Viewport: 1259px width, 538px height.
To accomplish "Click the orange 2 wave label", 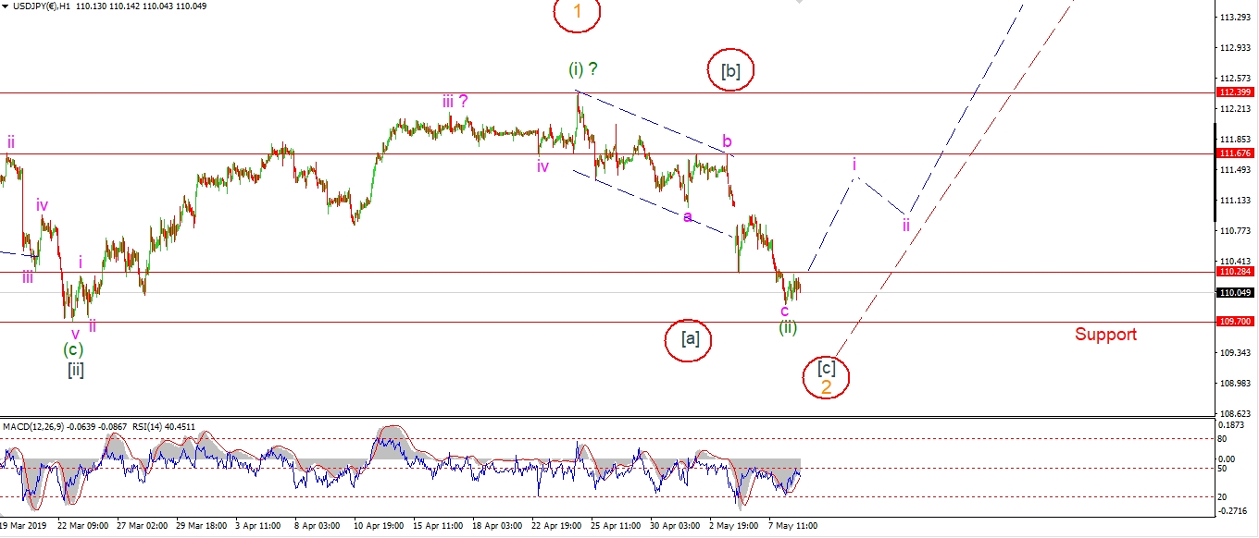I will click(827, 387).
